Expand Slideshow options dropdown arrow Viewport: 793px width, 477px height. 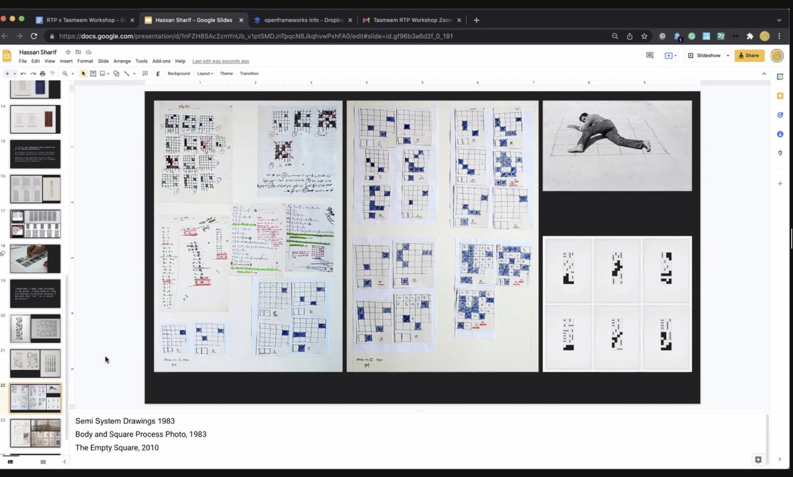click(728, 55)
